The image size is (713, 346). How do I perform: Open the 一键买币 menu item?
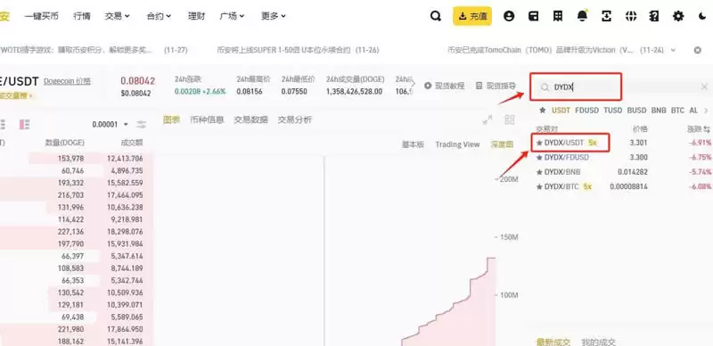point(41,16)
